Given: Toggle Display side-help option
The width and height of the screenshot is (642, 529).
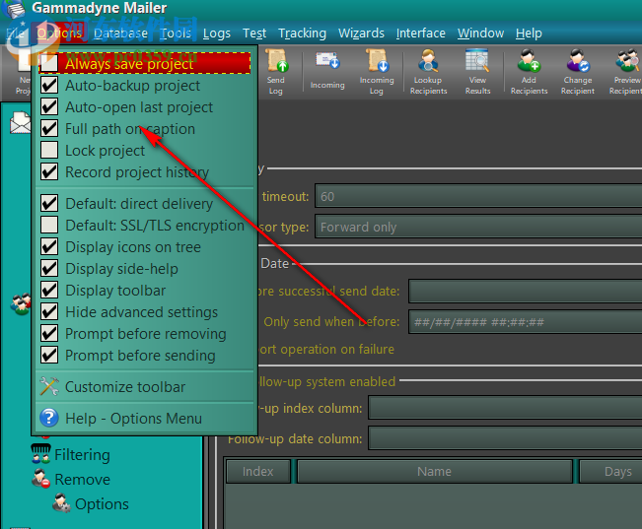Looking at the screenshot, I should tap(49, 268).
